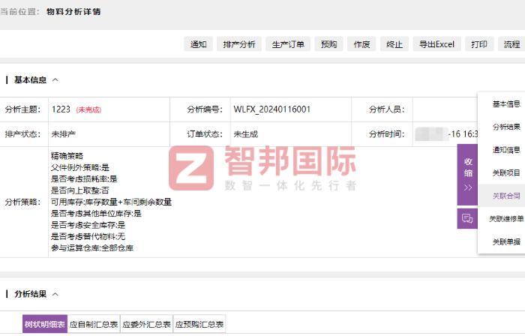This screenshot has height=336, width=525.
Task: Jump to 关联合同 in side menu
Action: [x=505, y=196]
